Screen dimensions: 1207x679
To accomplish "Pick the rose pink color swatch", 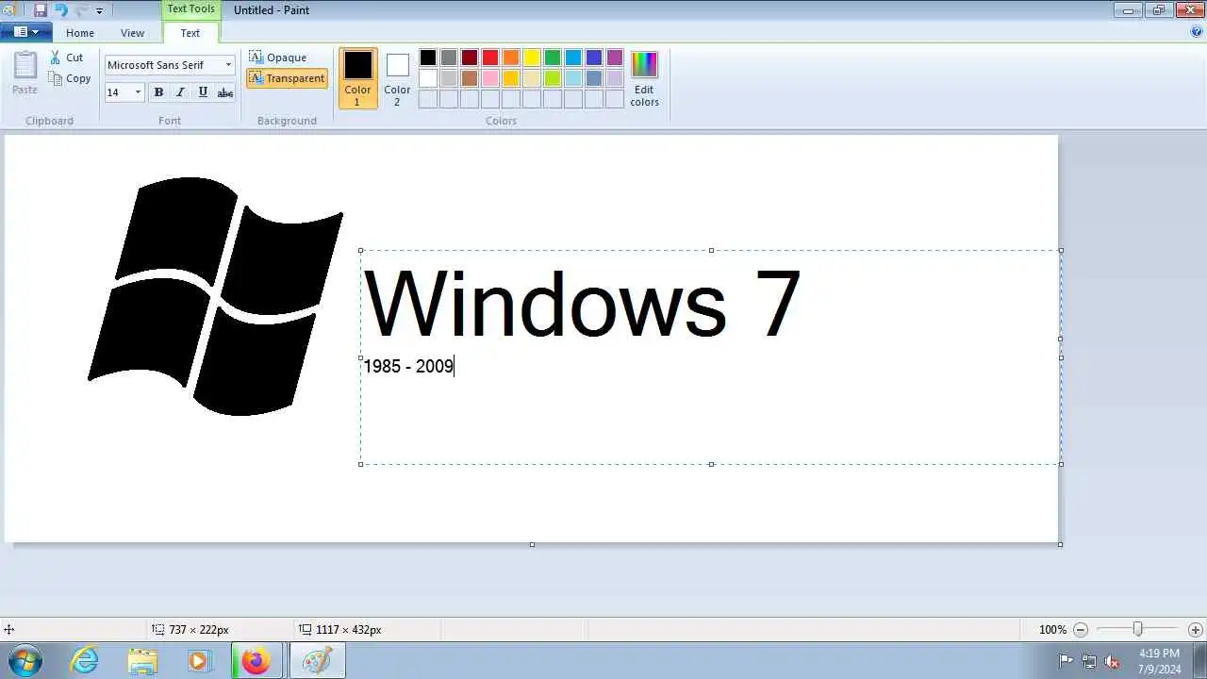I will 490,78.
